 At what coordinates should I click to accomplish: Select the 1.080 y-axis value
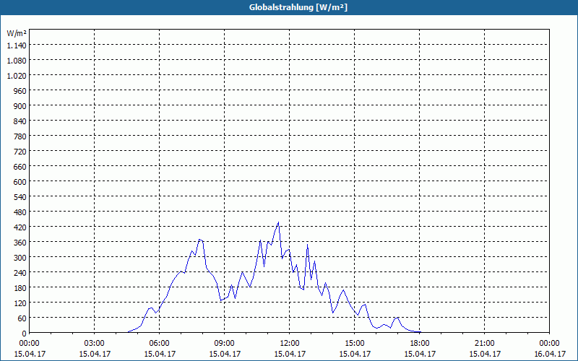tap(17, 61)
